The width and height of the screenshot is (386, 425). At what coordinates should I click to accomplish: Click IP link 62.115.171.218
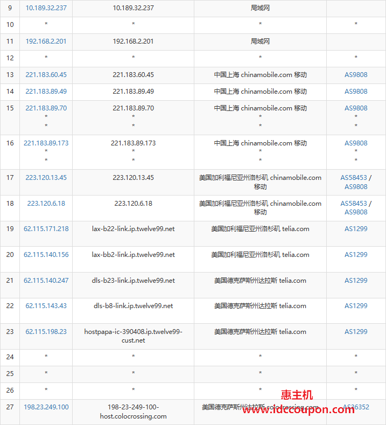coord(46,229)
